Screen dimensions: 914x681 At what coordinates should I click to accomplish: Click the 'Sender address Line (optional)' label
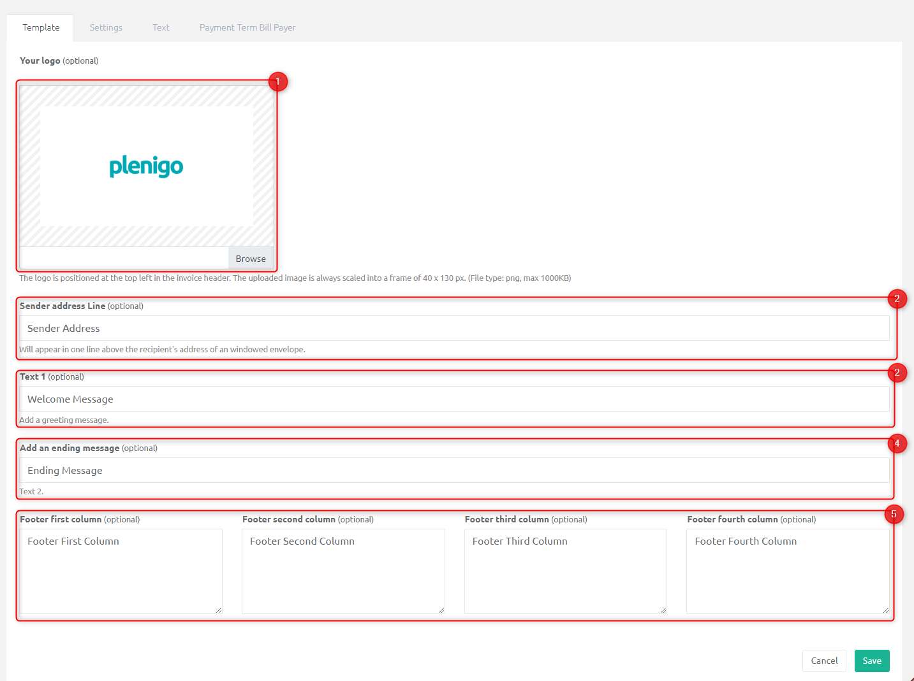click(82, 306)
